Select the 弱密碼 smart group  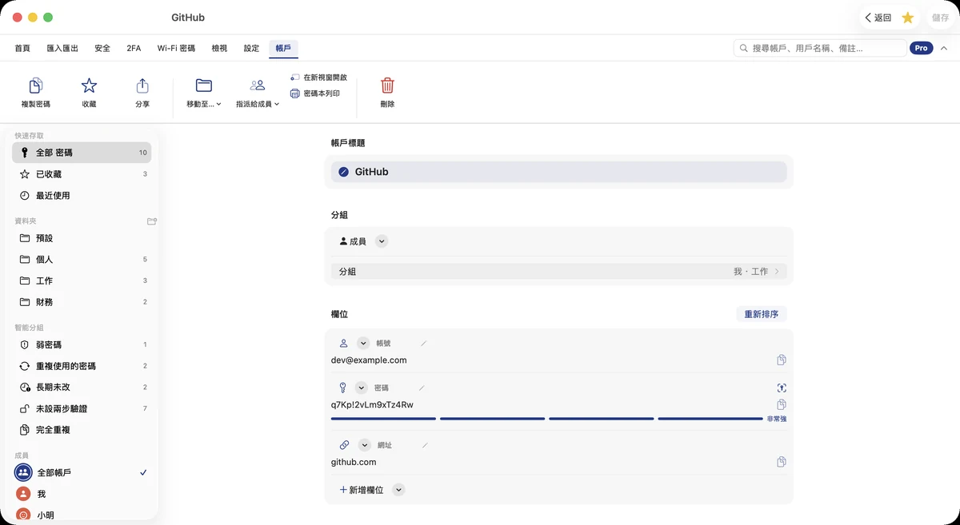82,344
